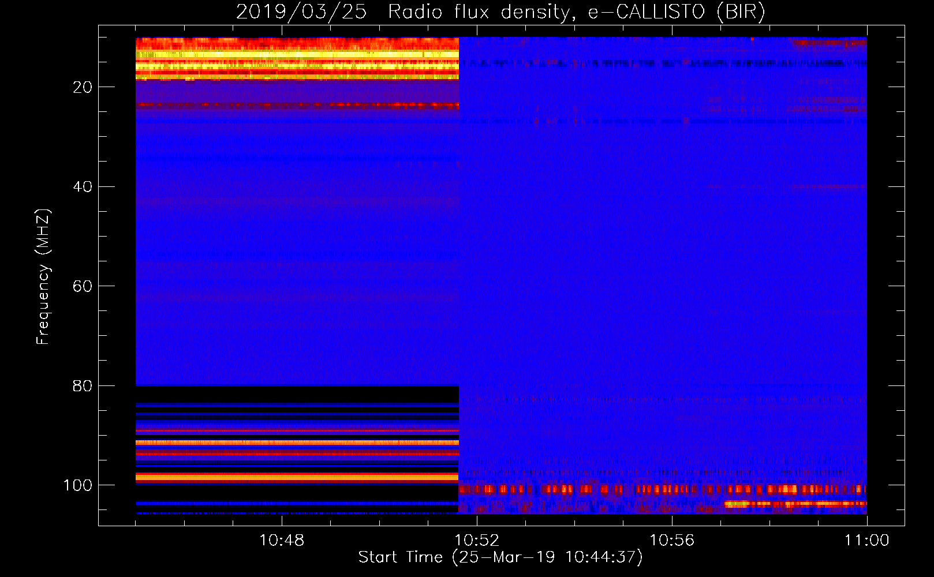Click the 10:56 time tick label
934x577 pixels.
tap(672, 541)
